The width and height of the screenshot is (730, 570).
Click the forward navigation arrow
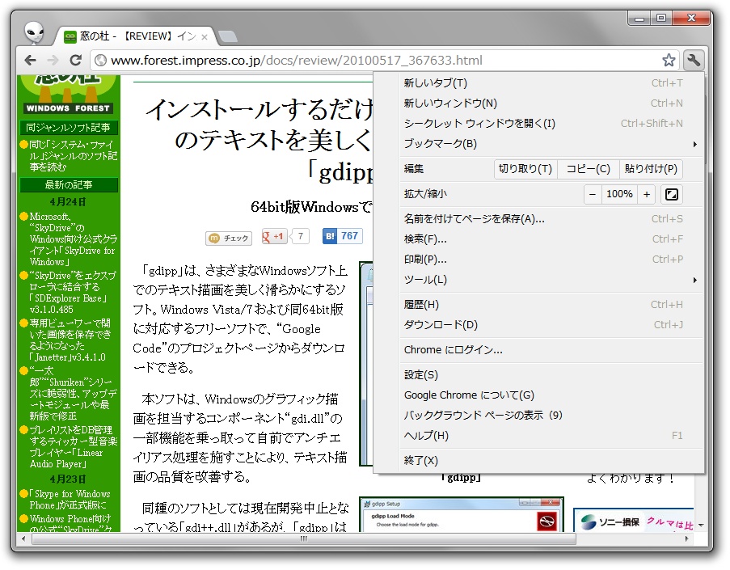(x=53, y=60)
